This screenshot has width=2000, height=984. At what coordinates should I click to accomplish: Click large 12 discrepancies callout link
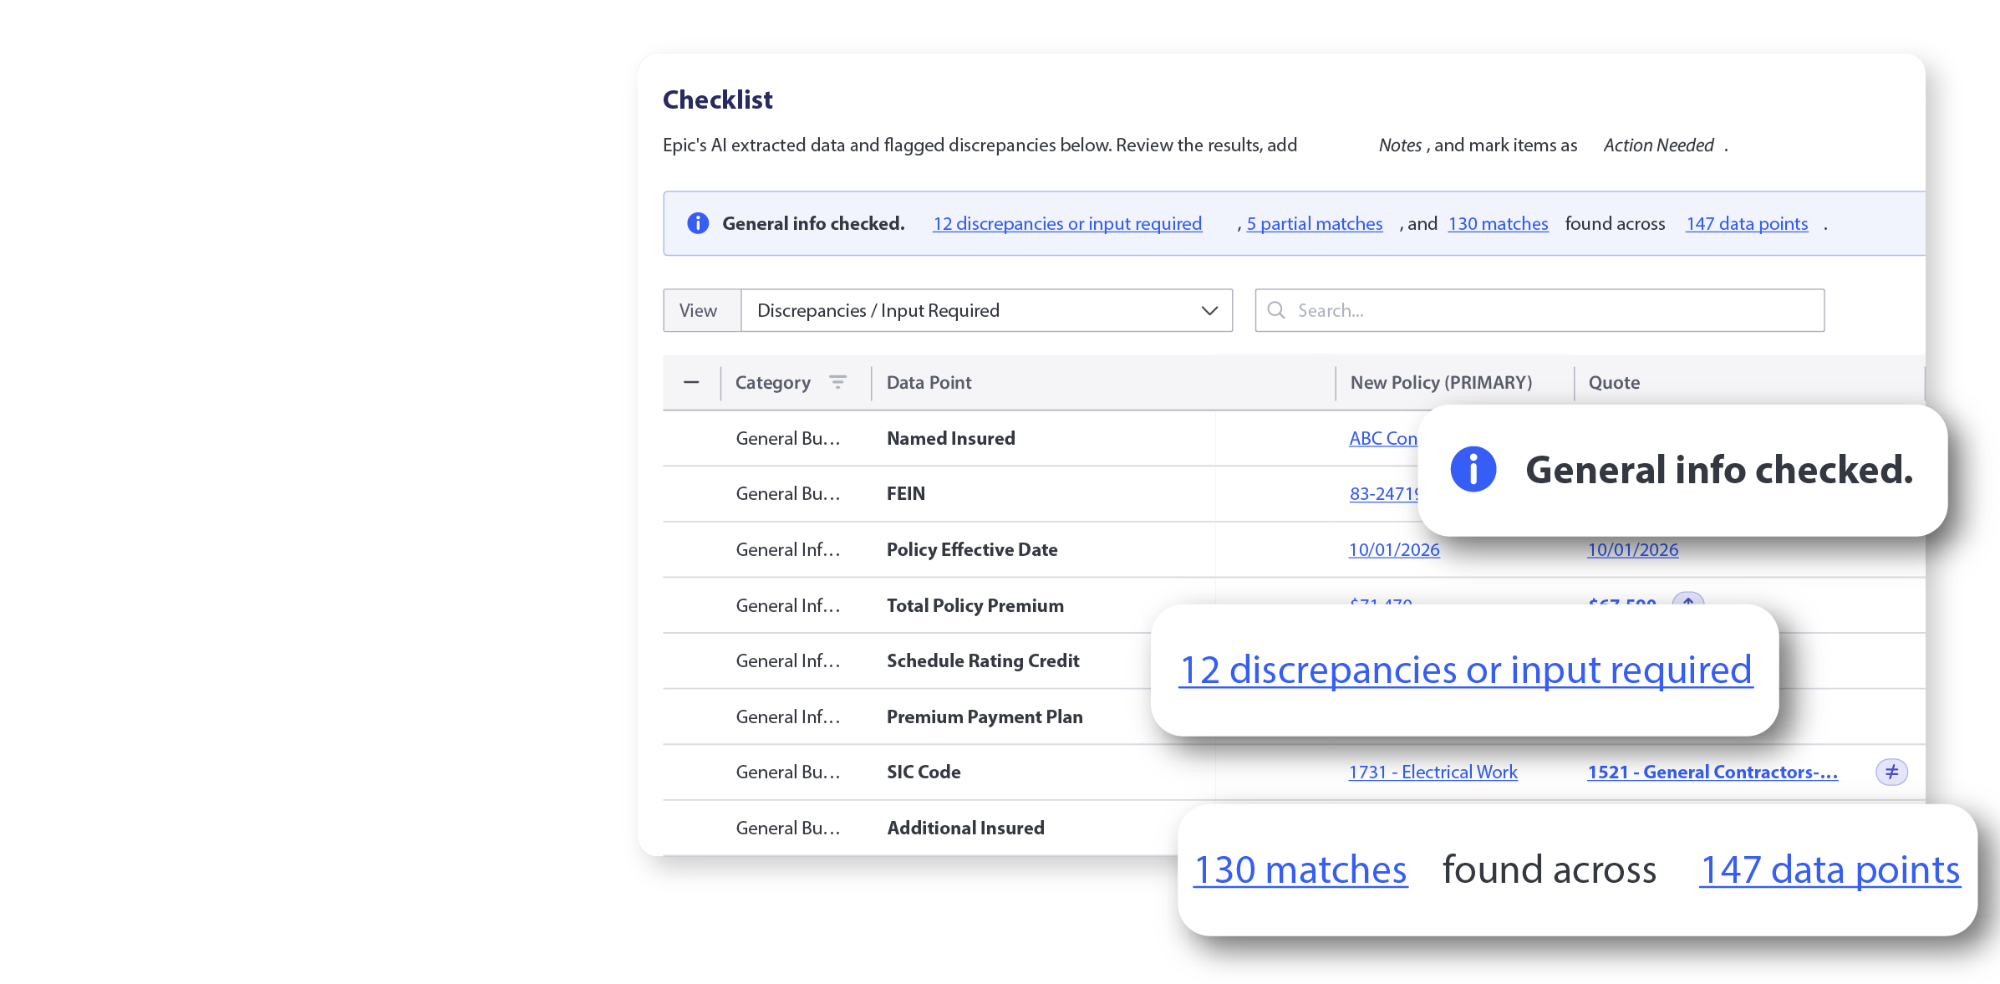point(1465,670)
